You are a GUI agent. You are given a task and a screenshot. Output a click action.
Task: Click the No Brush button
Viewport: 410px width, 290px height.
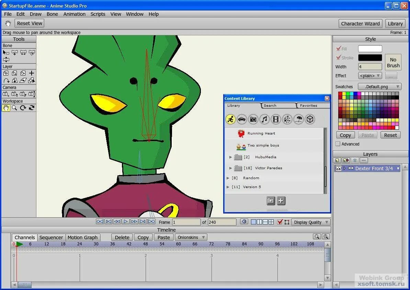tap(393, 62)
